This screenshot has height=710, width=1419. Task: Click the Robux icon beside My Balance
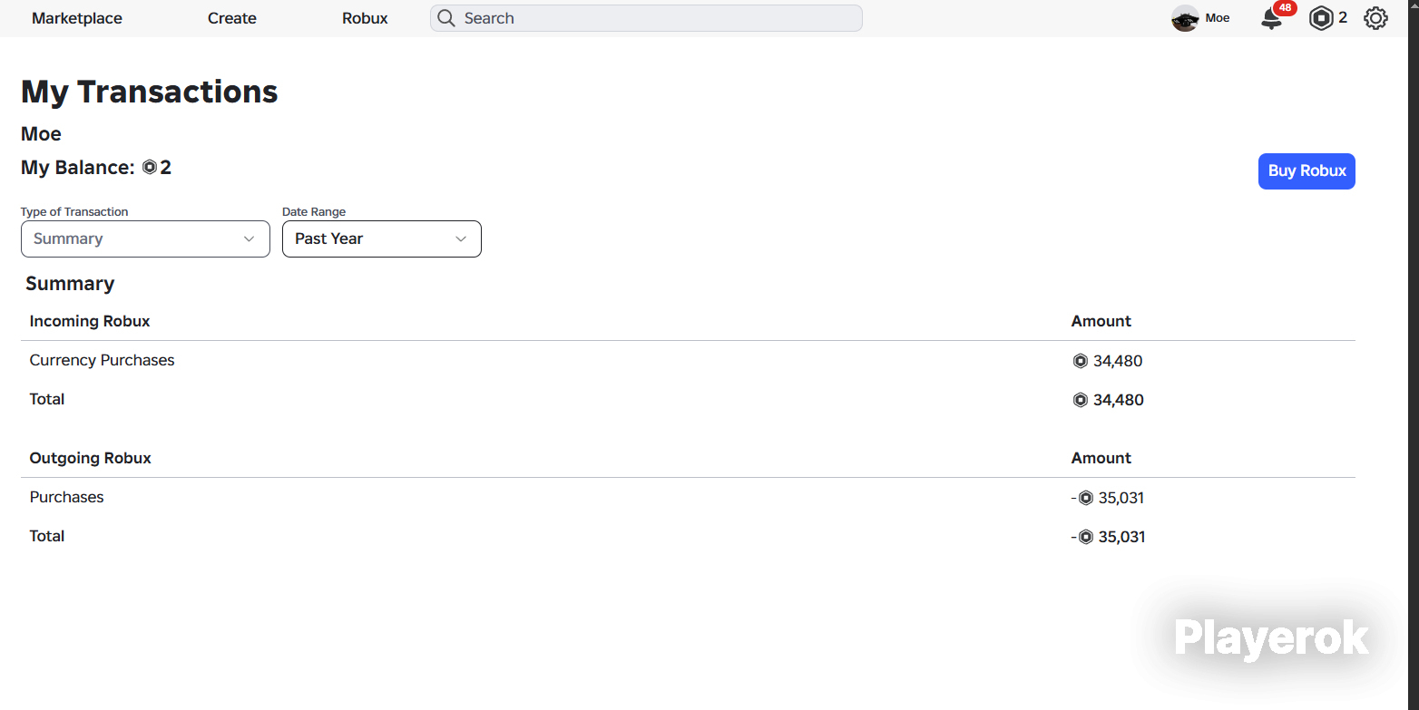tap(150, 168)
